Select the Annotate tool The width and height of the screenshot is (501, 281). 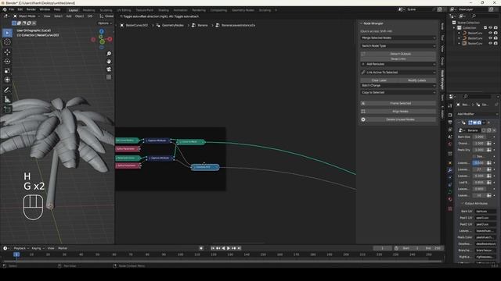(7, 90)
